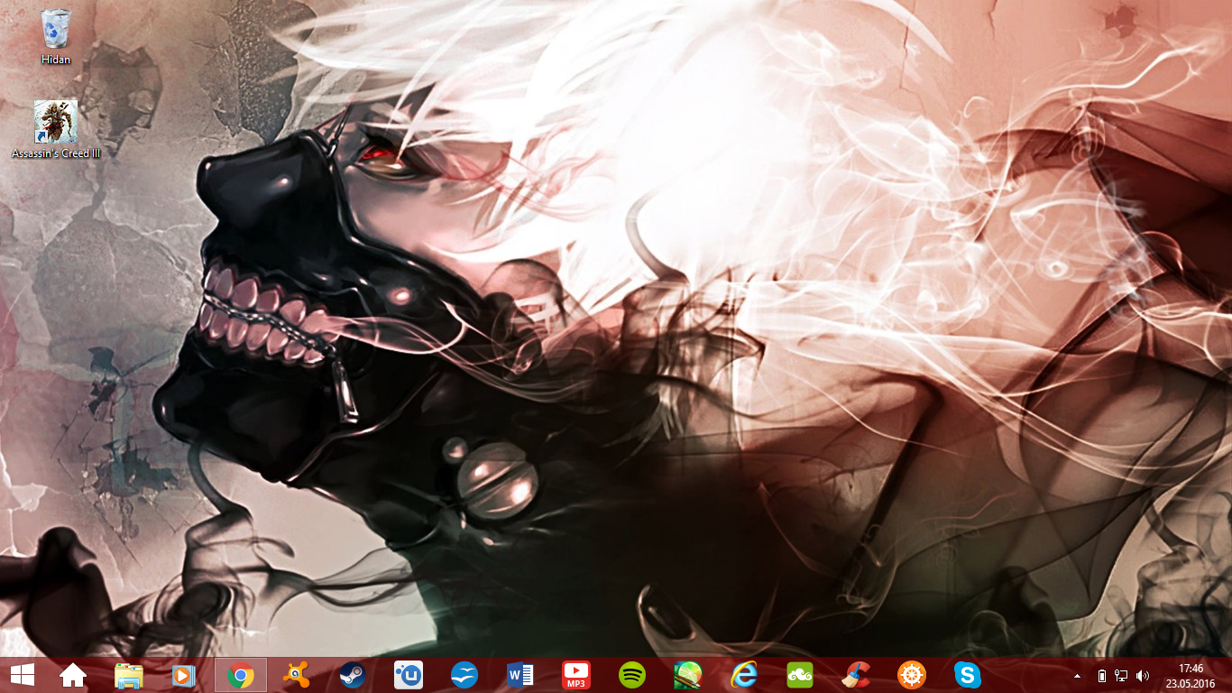Viewport: 1232px width, 693px height.
Task: Open Internet Explorer from taskbar
Action: [x=744, y=675]
